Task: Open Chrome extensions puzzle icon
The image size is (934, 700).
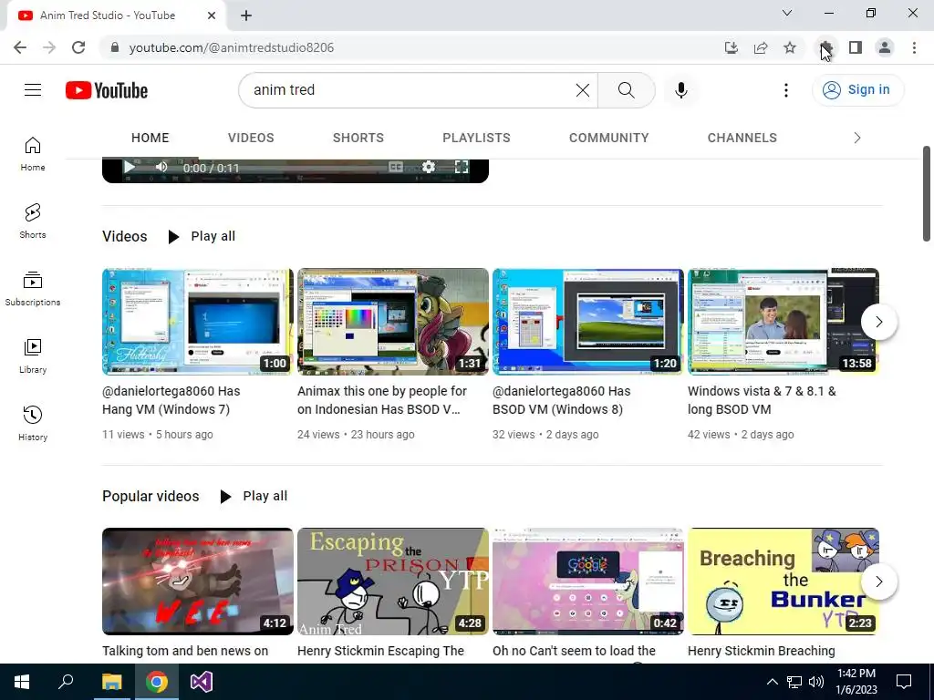Action: [x=825, y=47]
